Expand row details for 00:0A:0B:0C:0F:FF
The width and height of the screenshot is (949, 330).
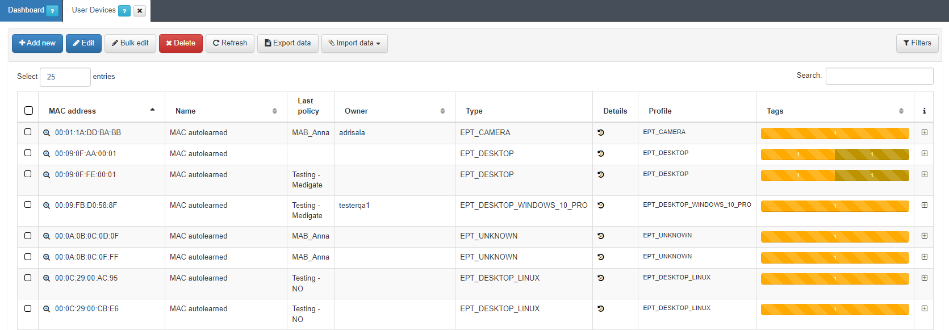[925, 257]
